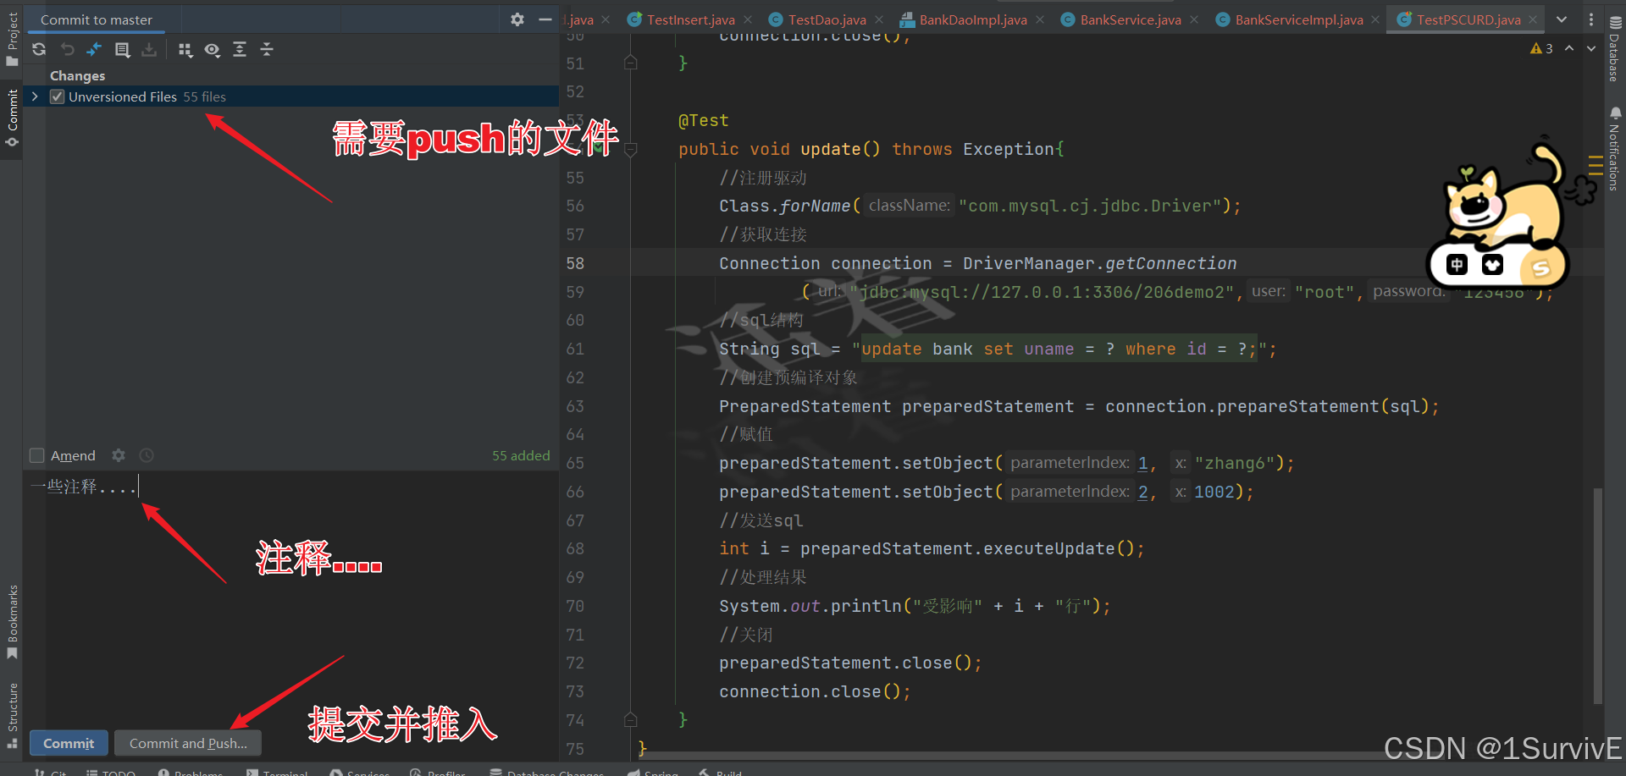Close the TestPSCURD.java tab

pos(1533,19)
